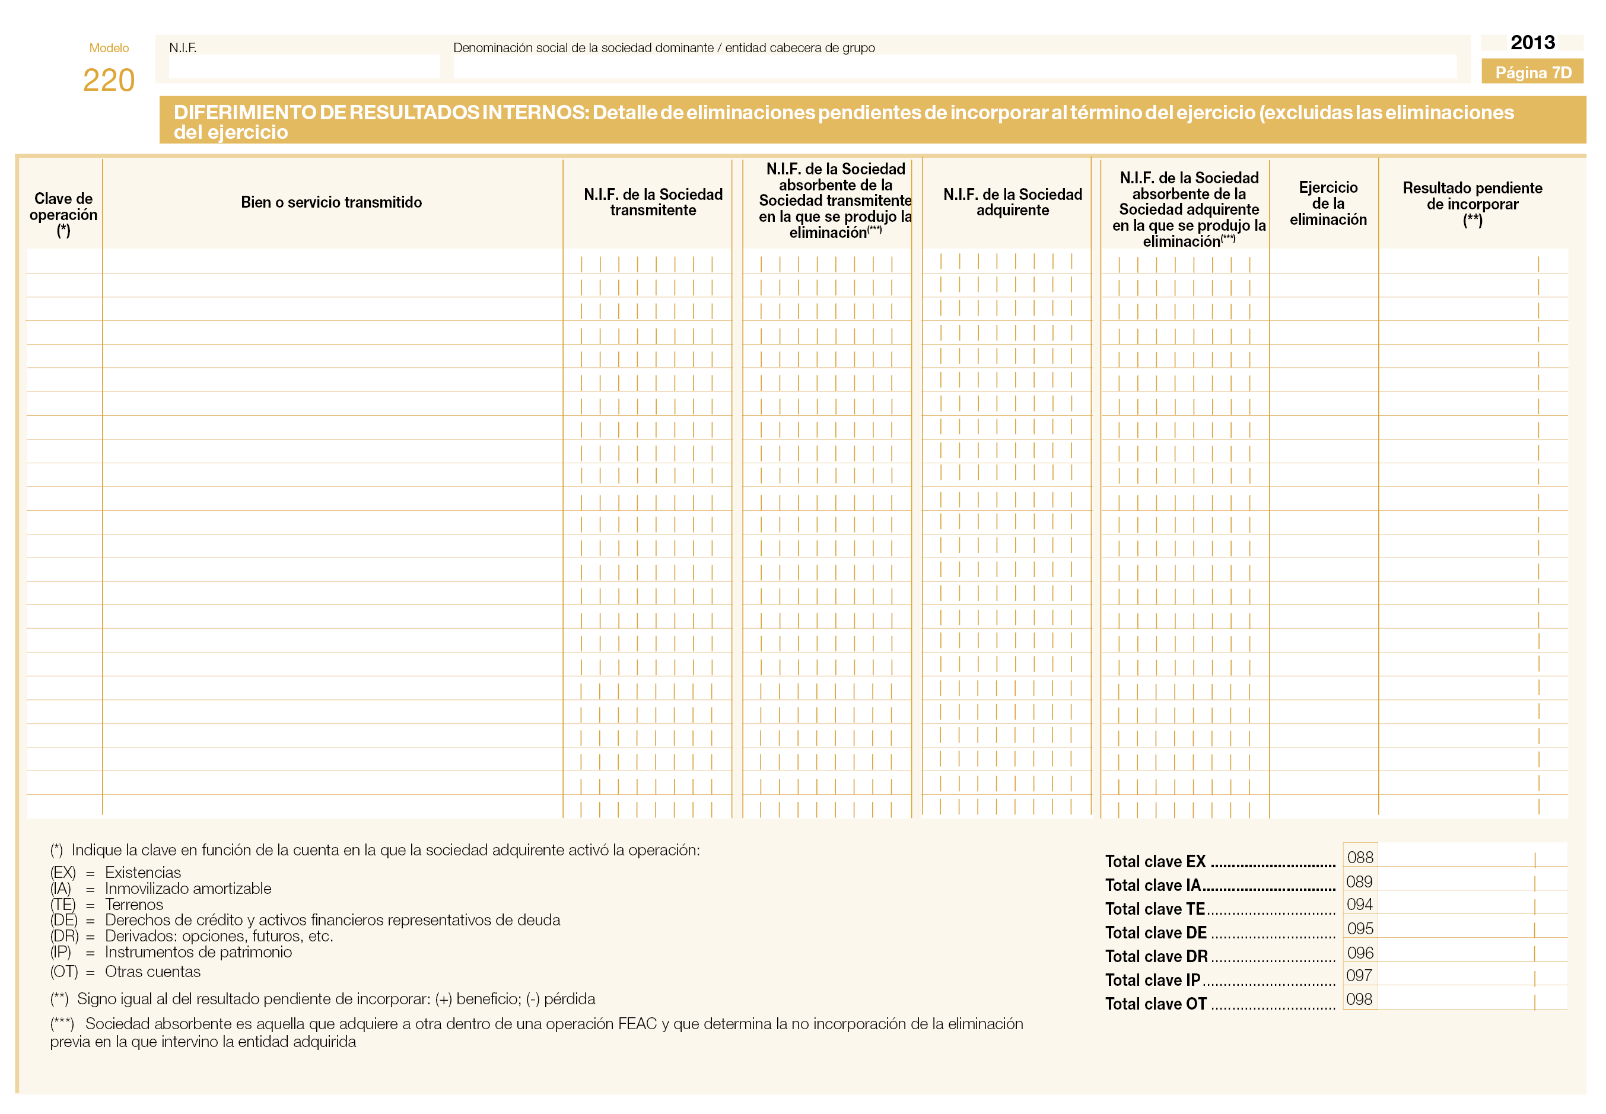Click the '2013' year label

[x=1532, y=43]
